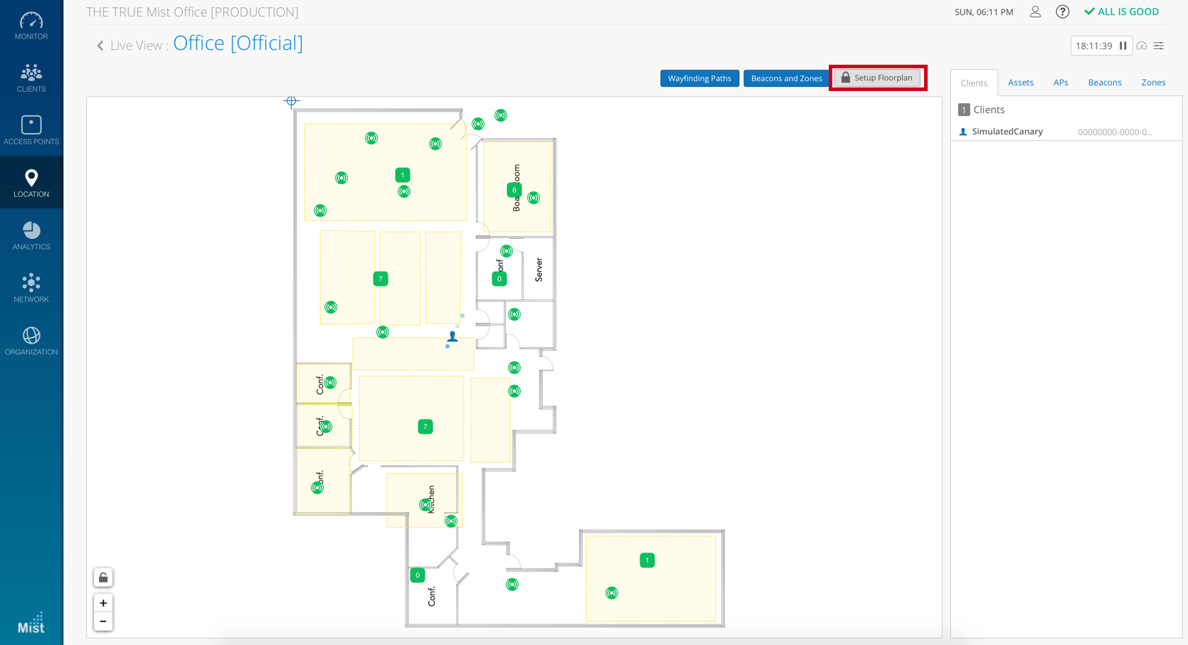Screen dimensions: 1188x645
Task: Click the Setup Floorplan button
Action: pos(877,78)
